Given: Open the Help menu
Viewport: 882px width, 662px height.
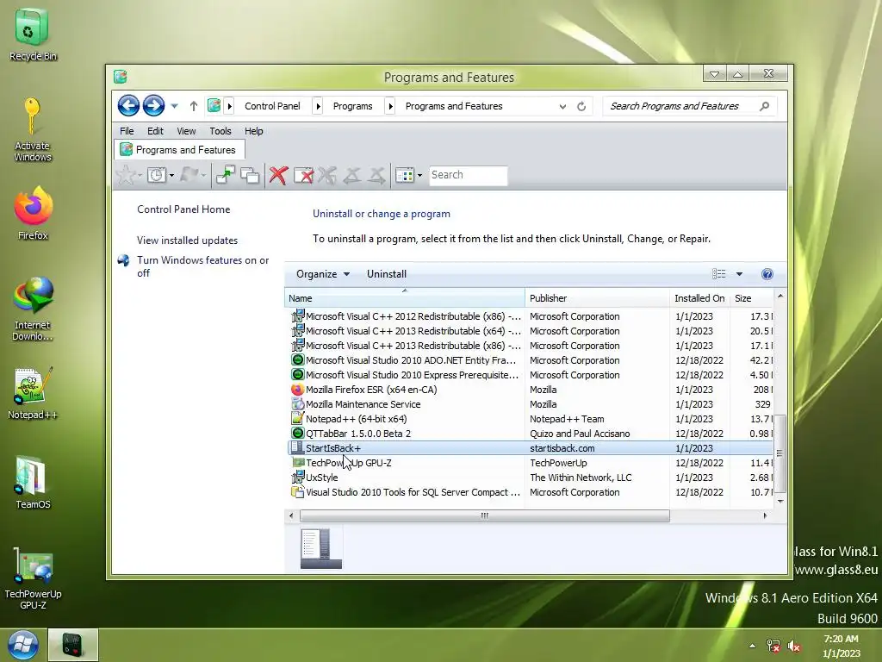Looking at the screenshot, I should click(x=254, y=131).
